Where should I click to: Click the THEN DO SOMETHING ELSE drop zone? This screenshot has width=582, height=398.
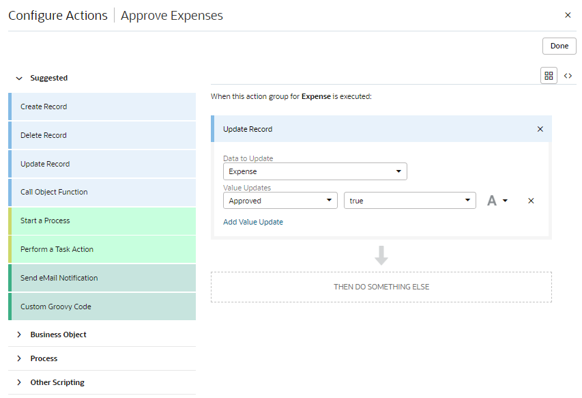click(381, 287)
